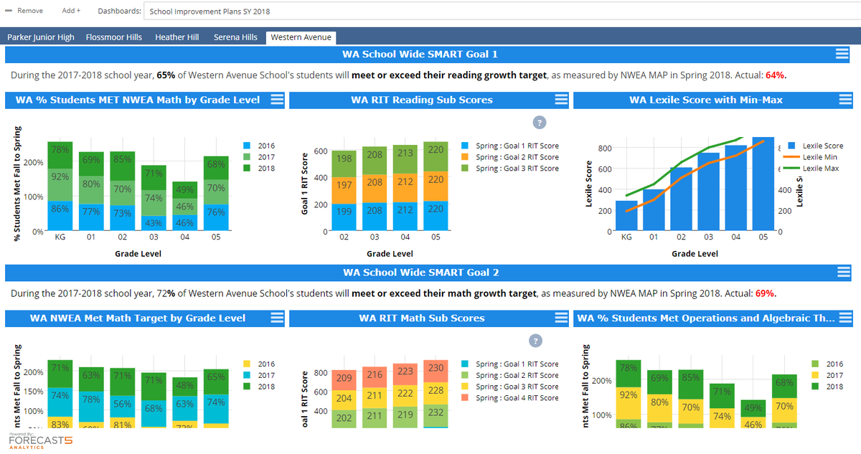Toggle Spring Goal 4 RIT Score in Math legend
Image resolution: width=861 pixels, height=454 pixels.
510,397
